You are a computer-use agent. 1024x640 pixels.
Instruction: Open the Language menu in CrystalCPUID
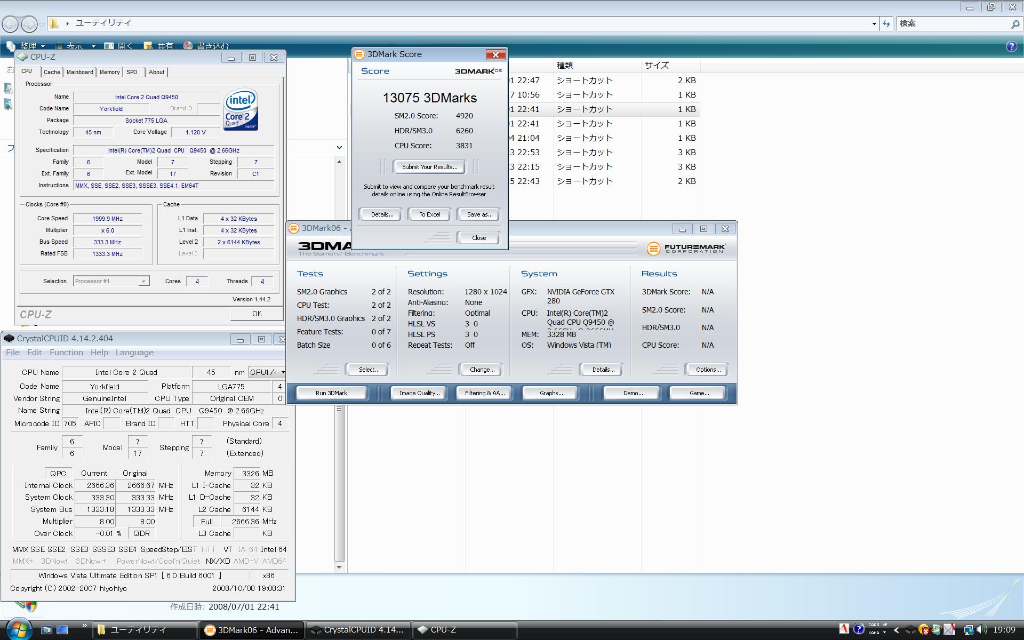(134, 353)
